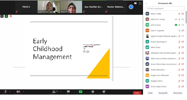The height and width of the screenshot is (100, 187).
Task: Open video options arrow beside camera
Action: 23,92
